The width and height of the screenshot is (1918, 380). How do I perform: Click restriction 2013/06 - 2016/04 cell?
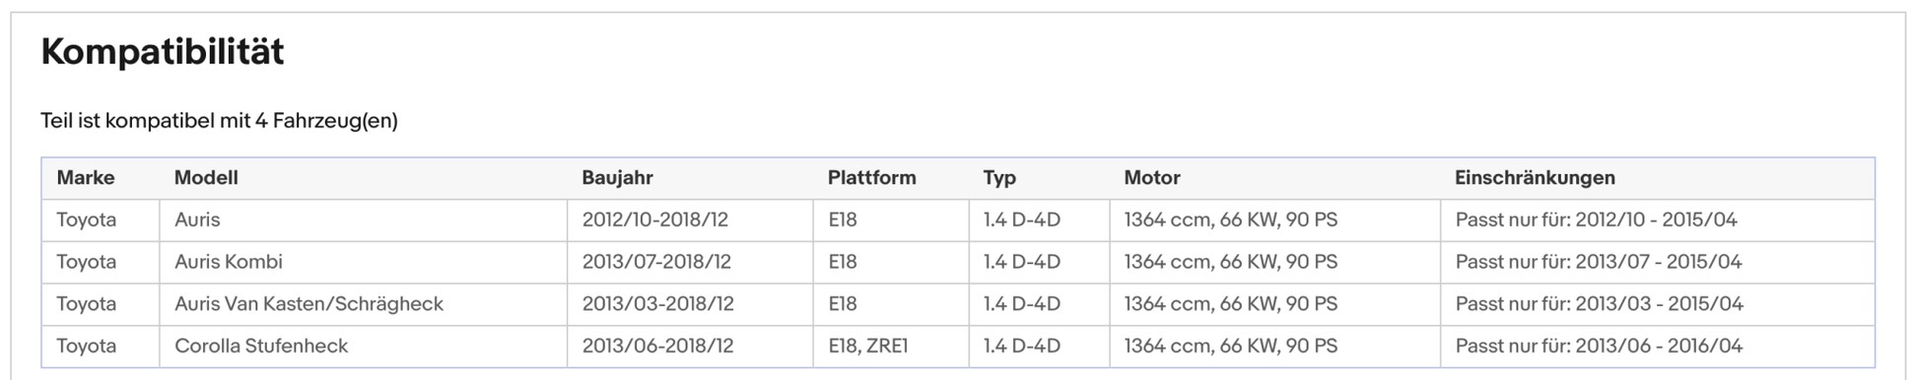click(1657, 347)
